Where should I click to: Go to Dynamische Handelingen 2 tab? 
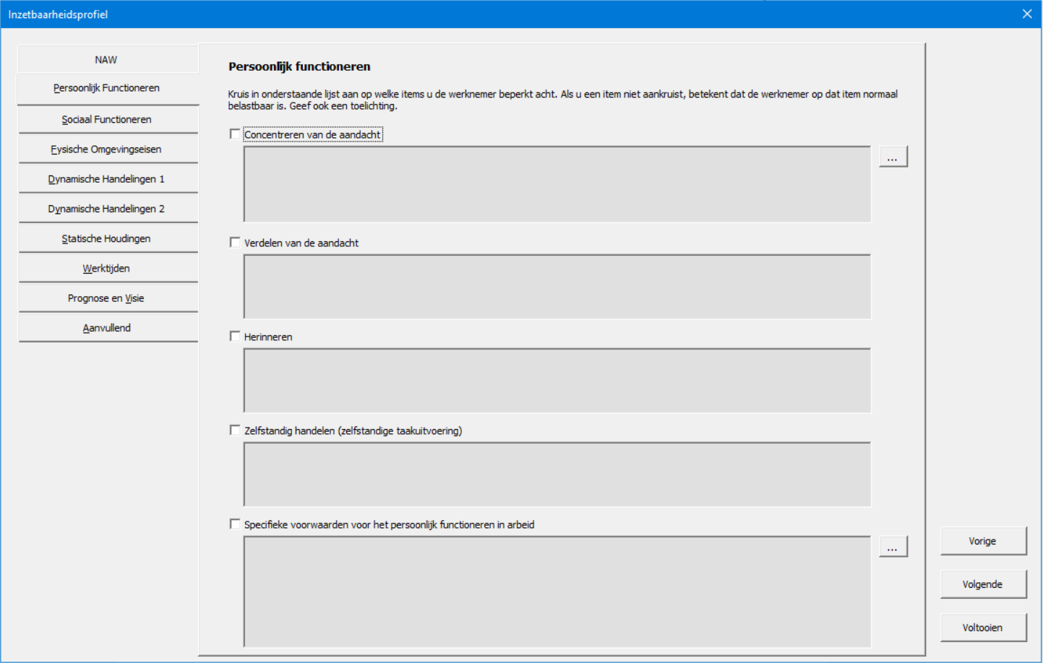[x=107, y=209]
